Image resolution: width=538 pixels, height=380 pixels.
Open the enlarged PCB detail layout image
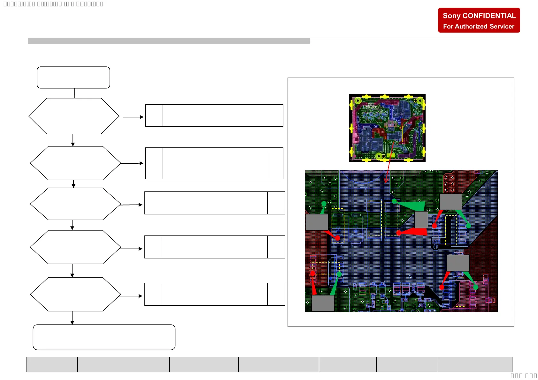click(401, 241)
